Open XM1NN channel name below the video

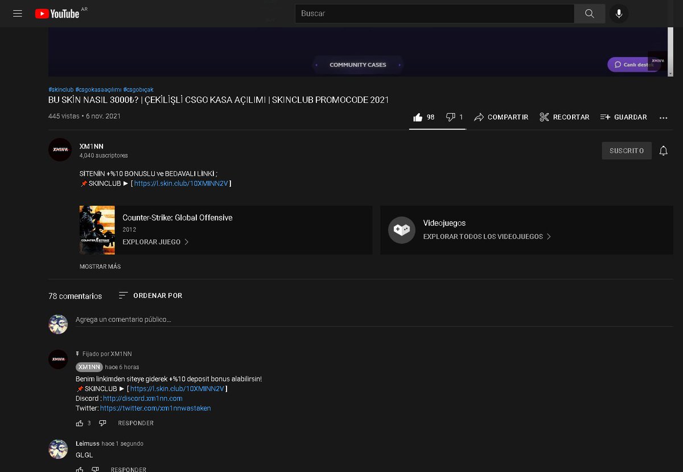pyautogui.click(x=92, y=146)
